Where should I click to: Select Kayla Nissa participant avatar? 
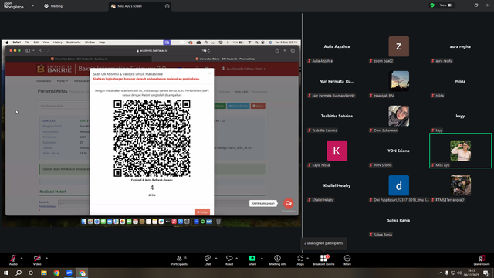click(x=337, y=151)
